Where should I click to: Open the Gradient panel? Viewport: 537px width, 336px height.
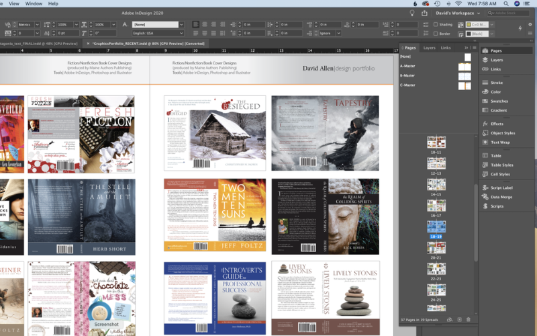click(498, 110)
